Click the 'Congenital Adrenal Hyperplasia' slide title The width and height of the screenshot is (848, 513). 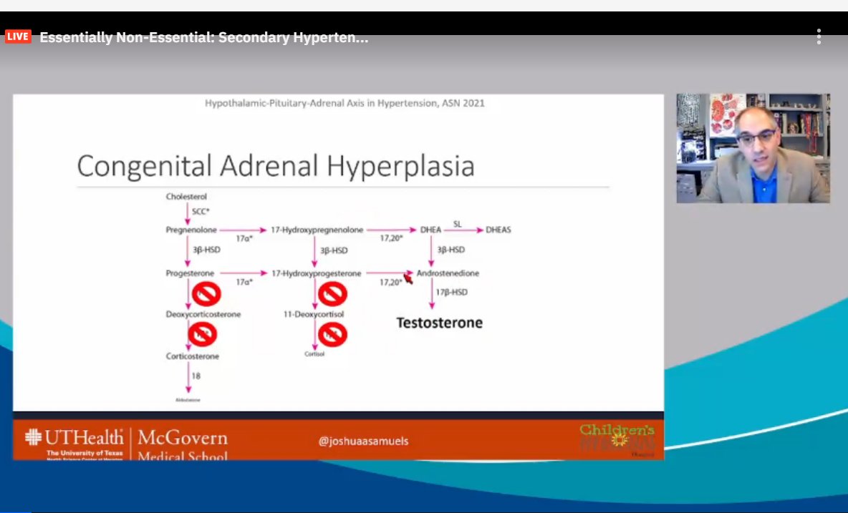(x=276, y=166)
